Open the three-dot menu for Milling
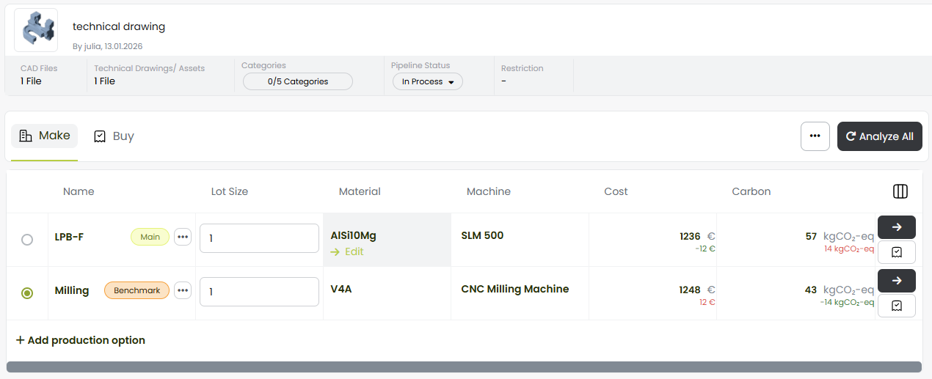 (x=183, y=290)
